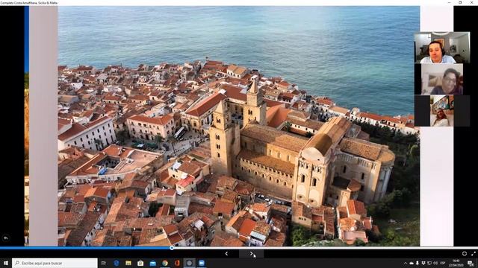The height and width of the screenshot is (268, 478).
Task: Select the video thumbnail of participant with headset
Action: point(441,48)
